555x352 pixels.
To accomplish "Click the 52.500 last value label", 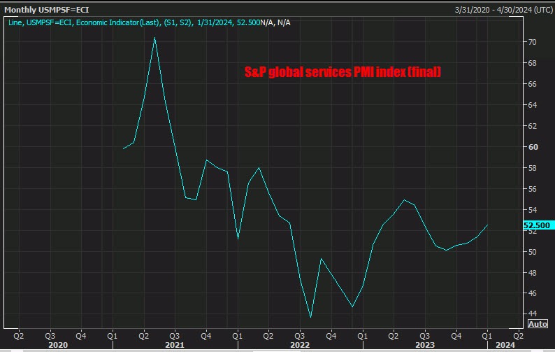I will (x=539, y=225).
